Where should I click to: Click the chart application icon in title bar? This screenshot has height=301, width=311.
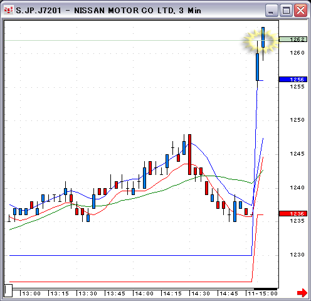pos(9,10)
